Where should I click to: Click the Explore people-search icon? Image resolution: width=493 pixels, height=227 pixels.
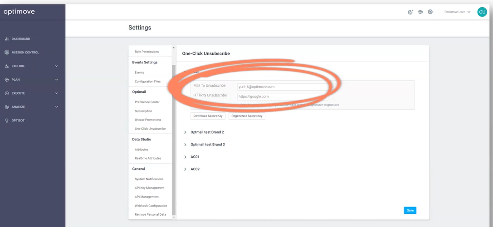7,66
